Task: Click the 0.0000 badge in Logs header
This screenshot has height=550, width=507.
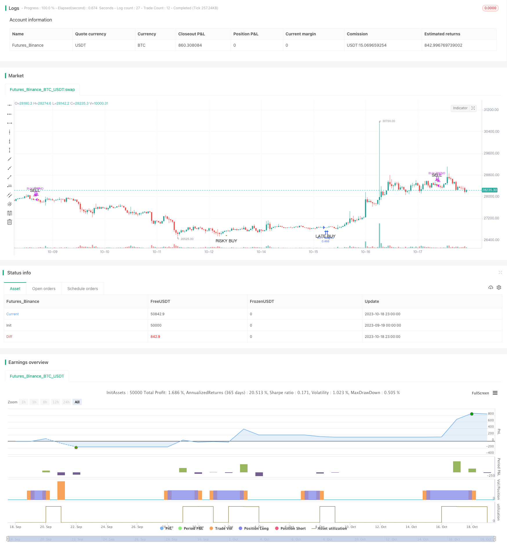Action: 490,8
